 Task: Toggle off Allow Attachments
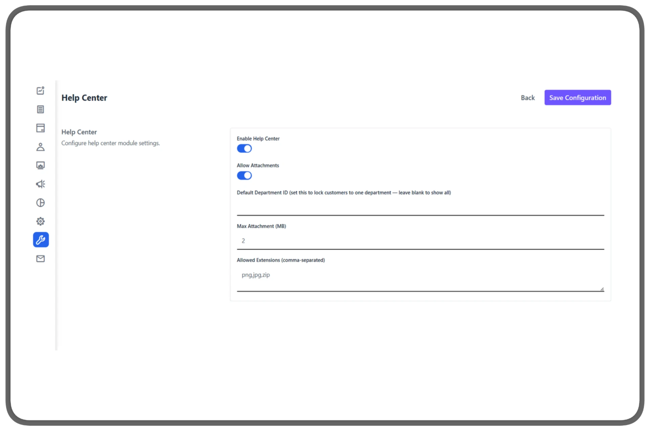pyautogui.click(x=244, y=175)
